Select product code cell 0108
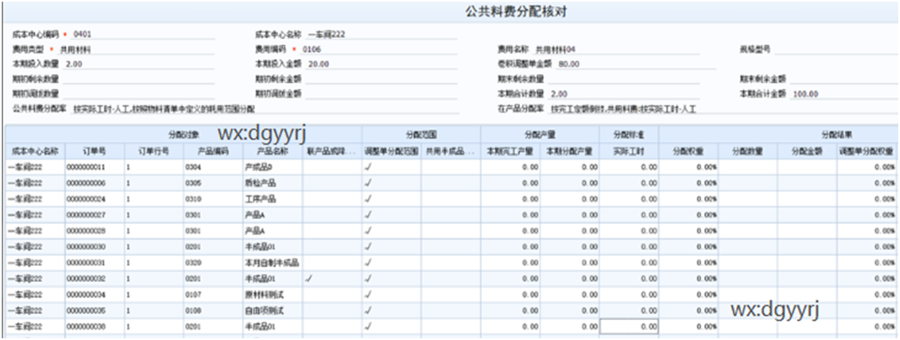 [x=213, y=311]
